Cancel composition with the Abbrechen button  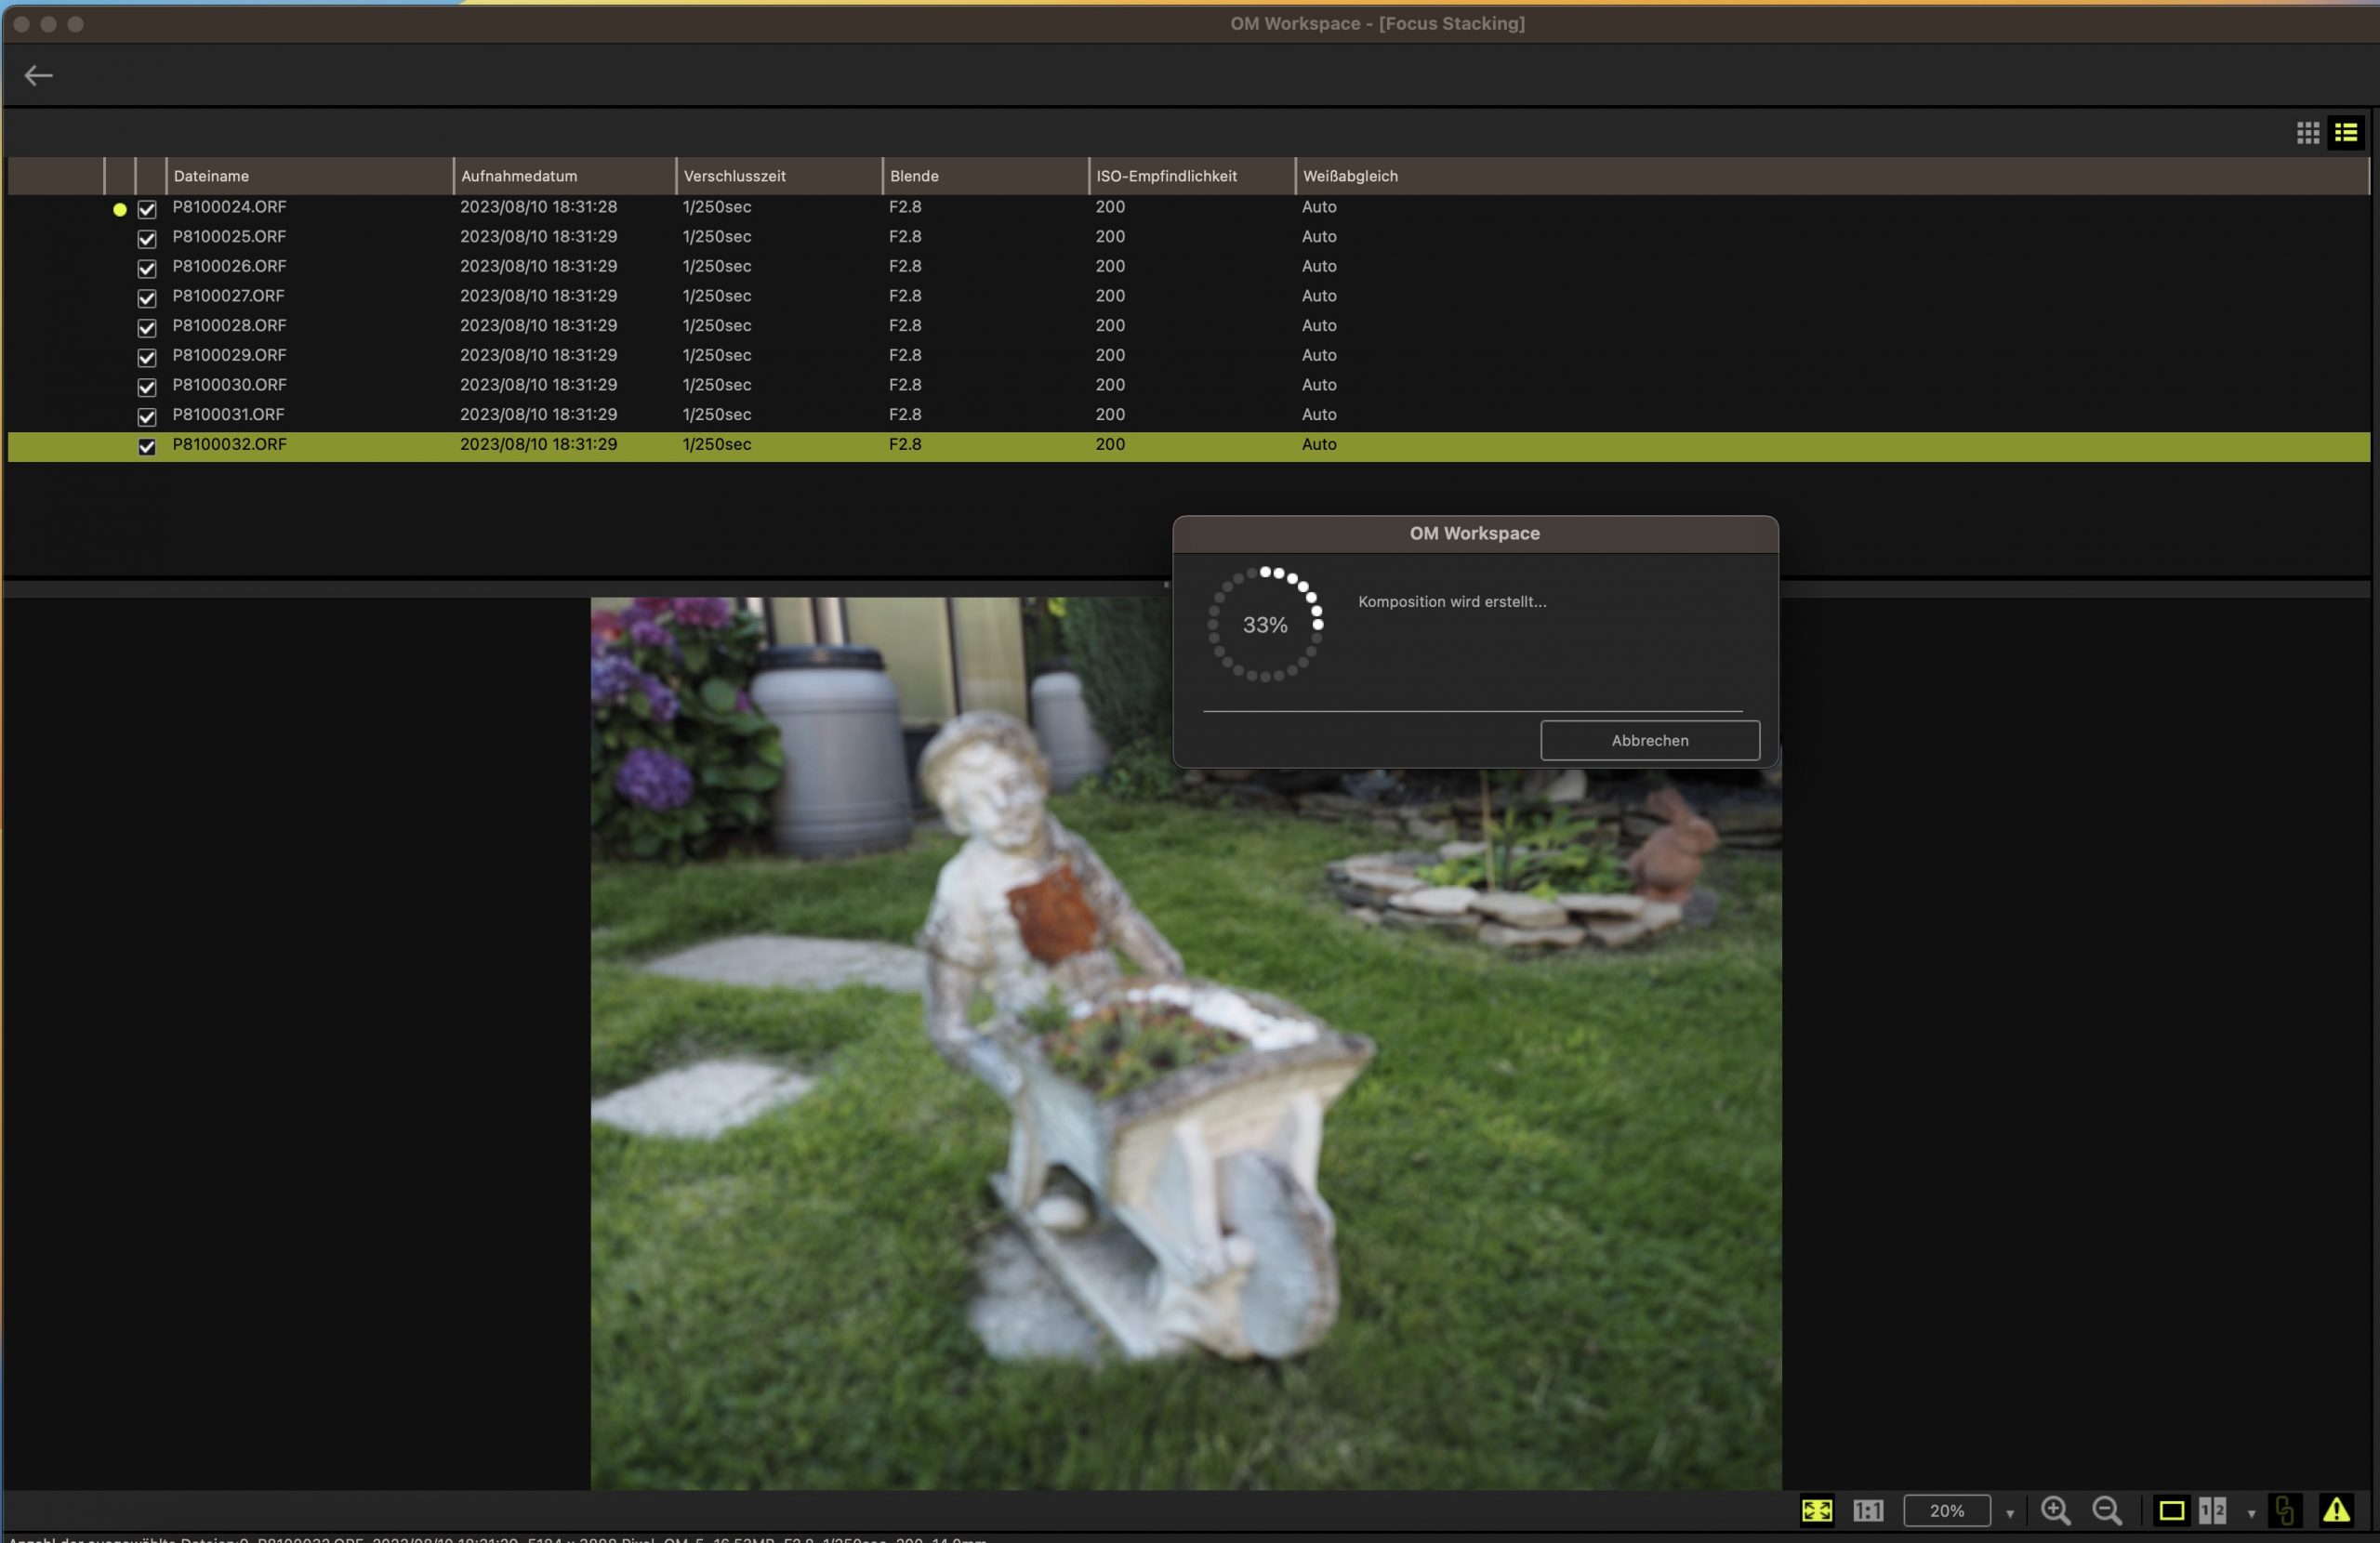pyautogui.click(x=1649, y=740)
